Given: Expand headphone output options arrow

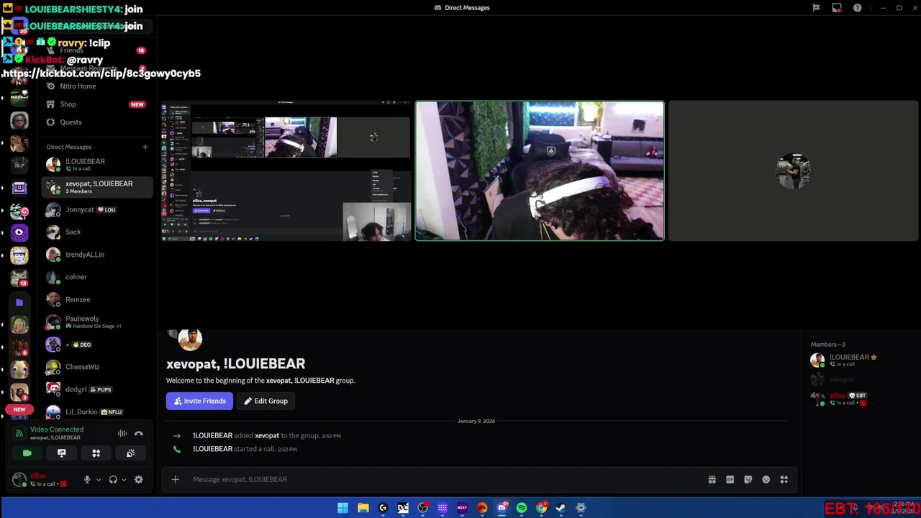Looking at the screenshot, I should tap(124, 480).
